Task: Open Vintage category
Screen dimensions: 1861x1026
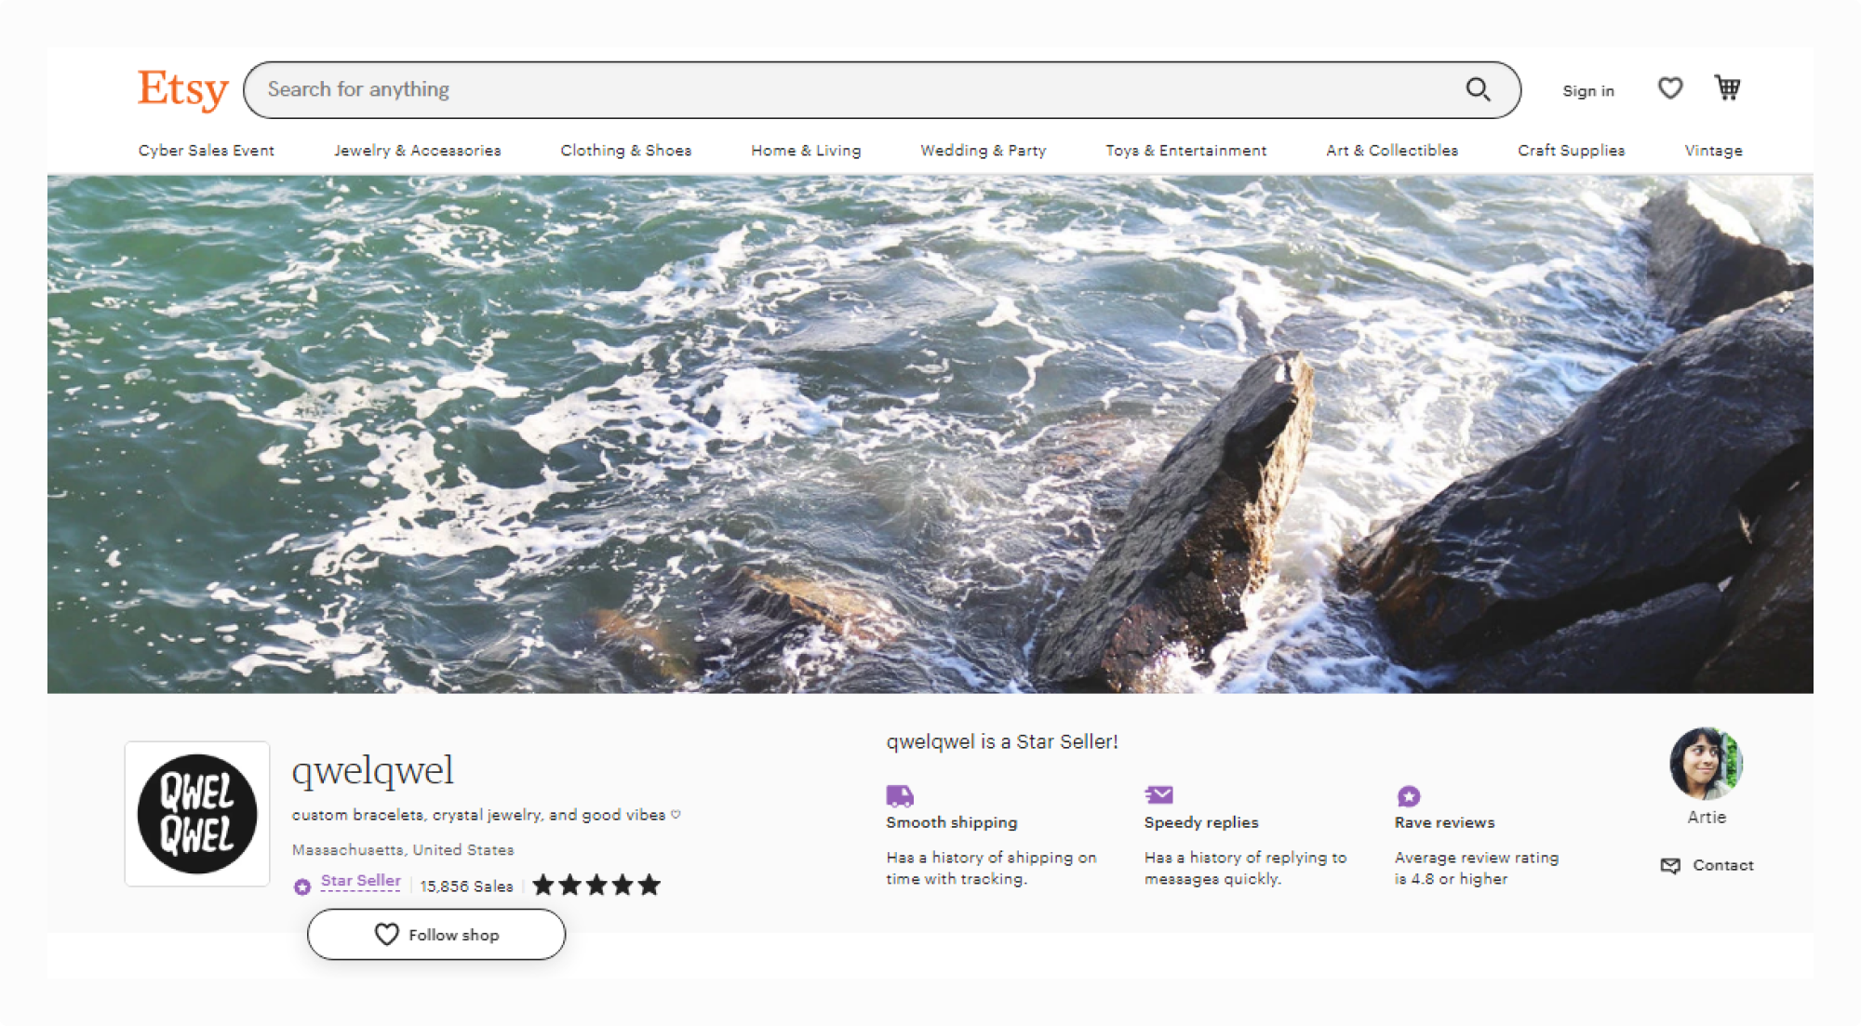Action: (1713, 151)
